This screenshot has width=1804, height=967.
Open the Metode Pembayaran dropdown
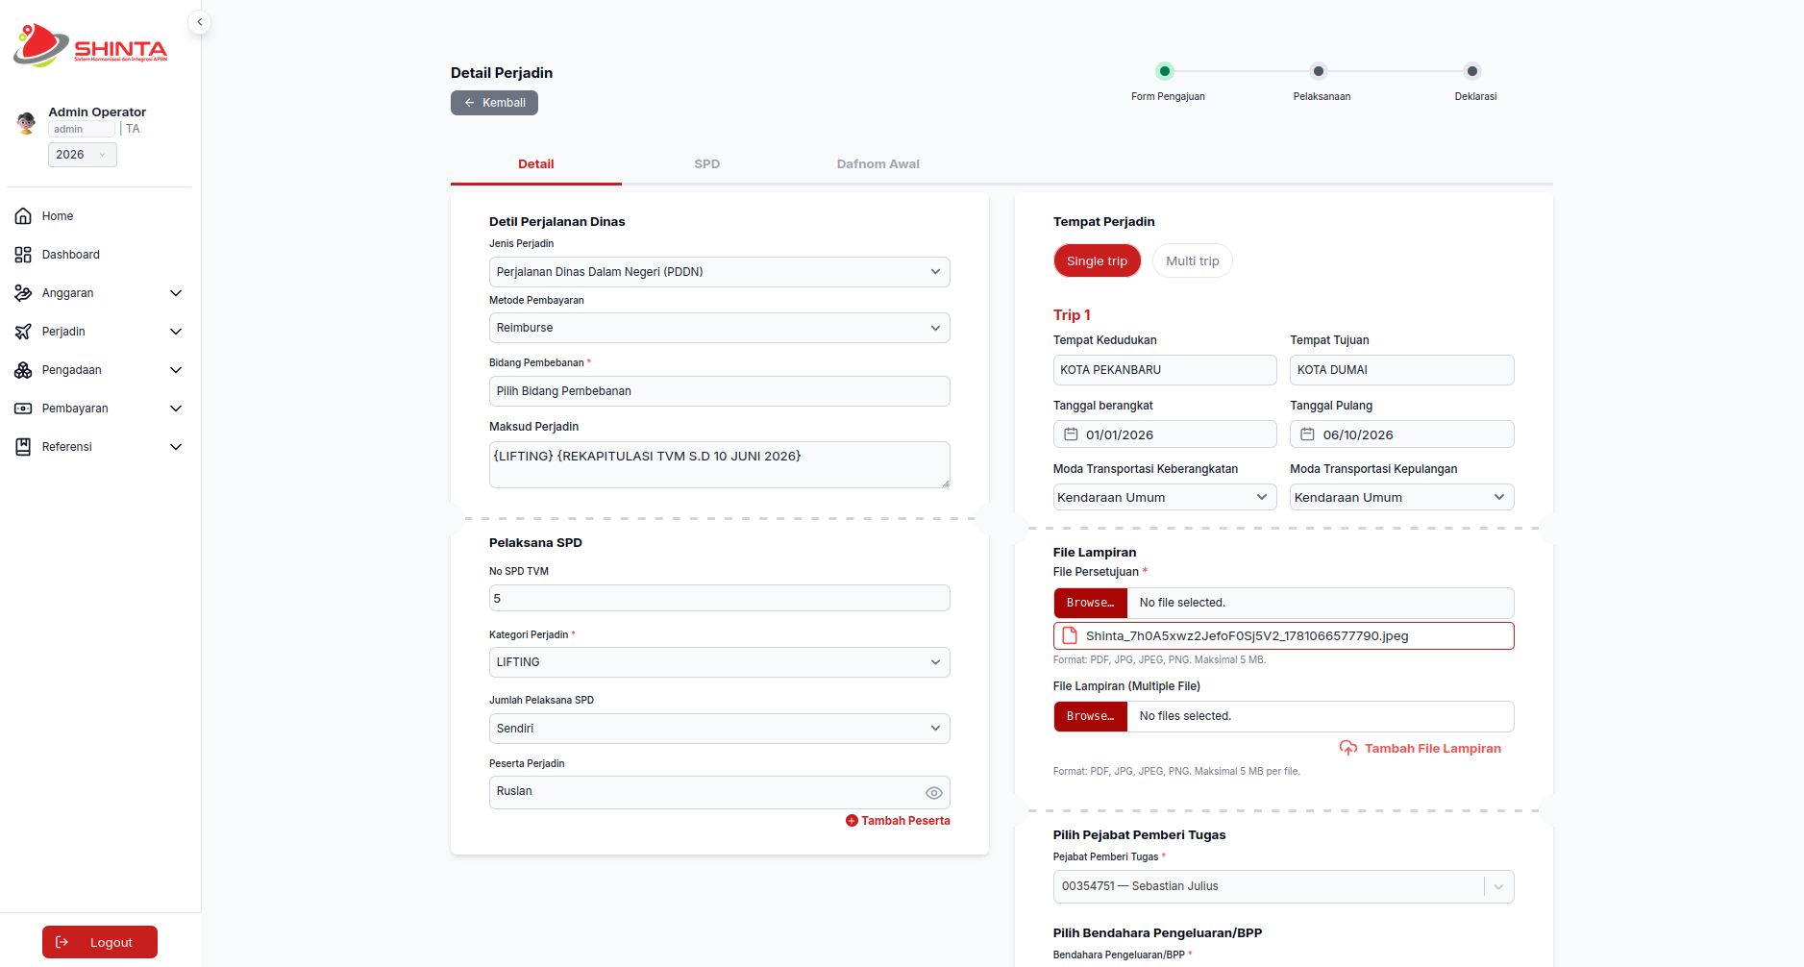pyautogui.click(x=719, y=328)
